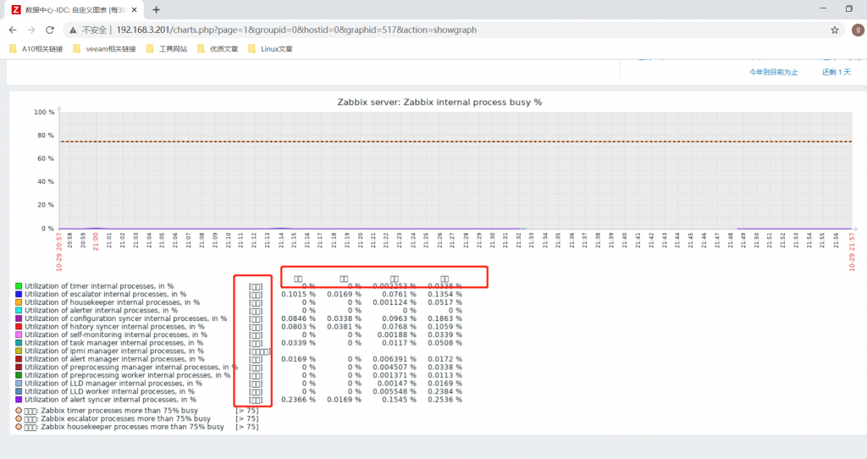
Task: Click the blue escalator processes legend swatch
Action: [19, 294]
